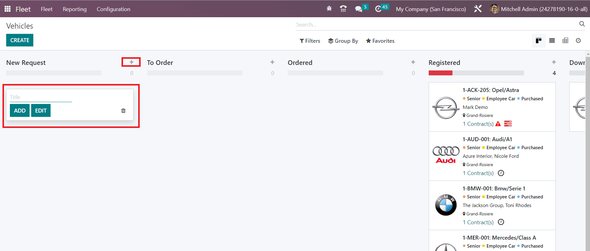
Task: Switch to List view
Action: pyautogui.click(x=552, y=41)
